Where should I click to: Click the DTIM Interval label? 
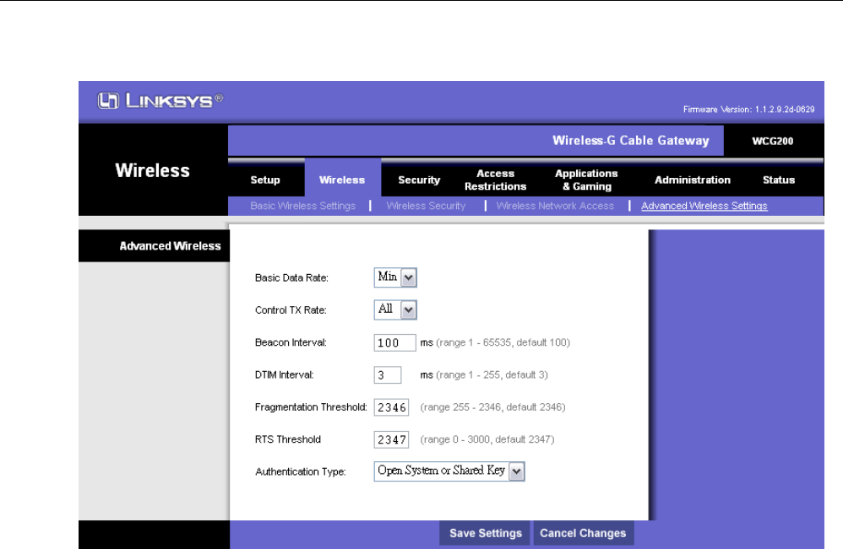pyautogui.click(x=285, y=374)
